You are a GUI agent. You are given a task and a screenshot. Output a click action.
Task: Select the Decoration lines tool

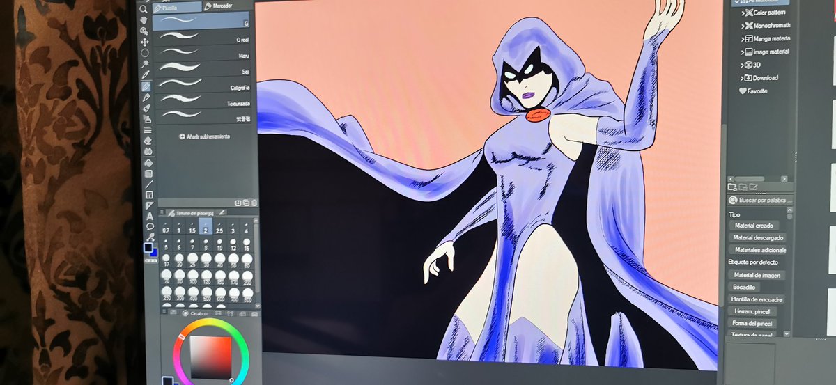[148, 129]
